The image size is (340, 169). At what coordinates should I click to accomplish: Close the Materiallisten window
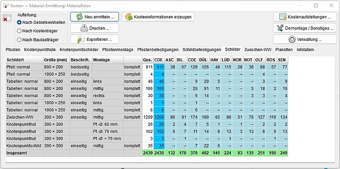tap(331, 6)
